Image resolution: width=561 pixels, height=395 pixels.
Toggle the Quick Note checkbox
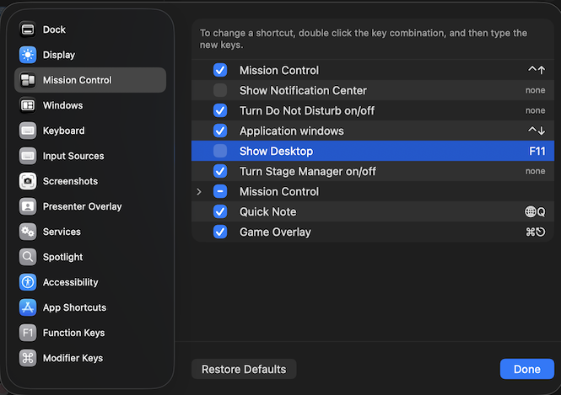[x=220, y=211]
